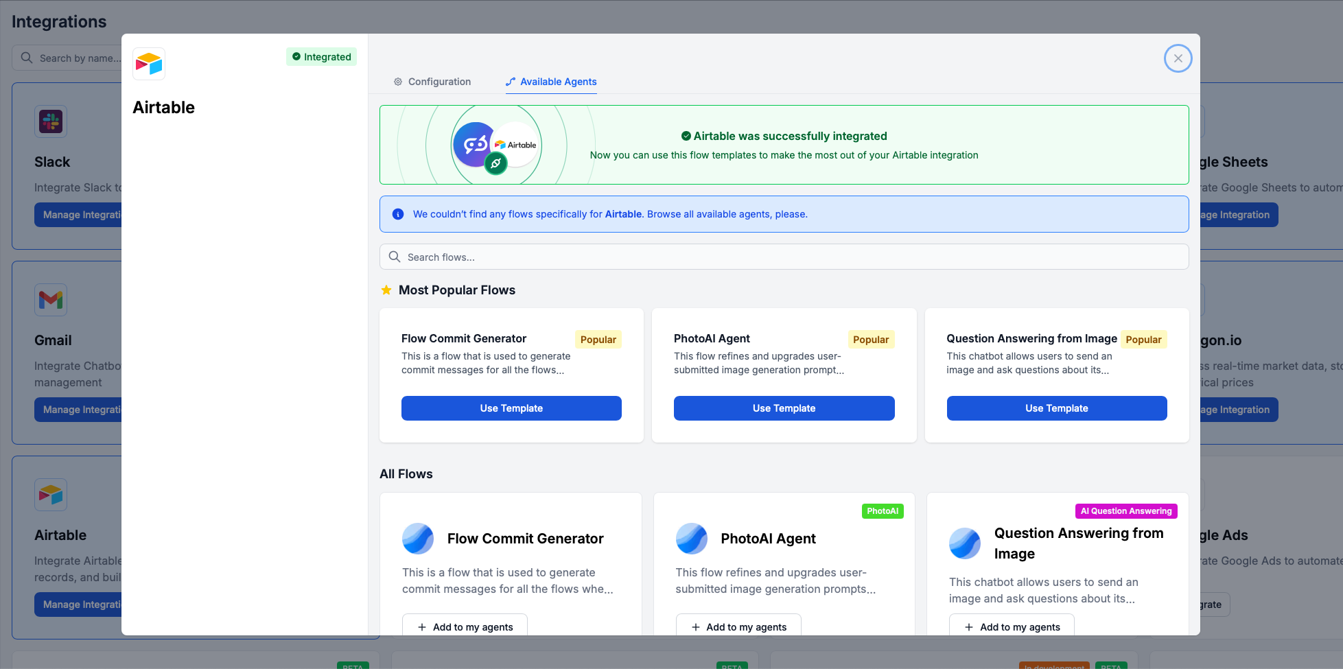Click the green checkmark on the Integrated badge
Screen dimensions: 1343x669
tap(296, 57)
